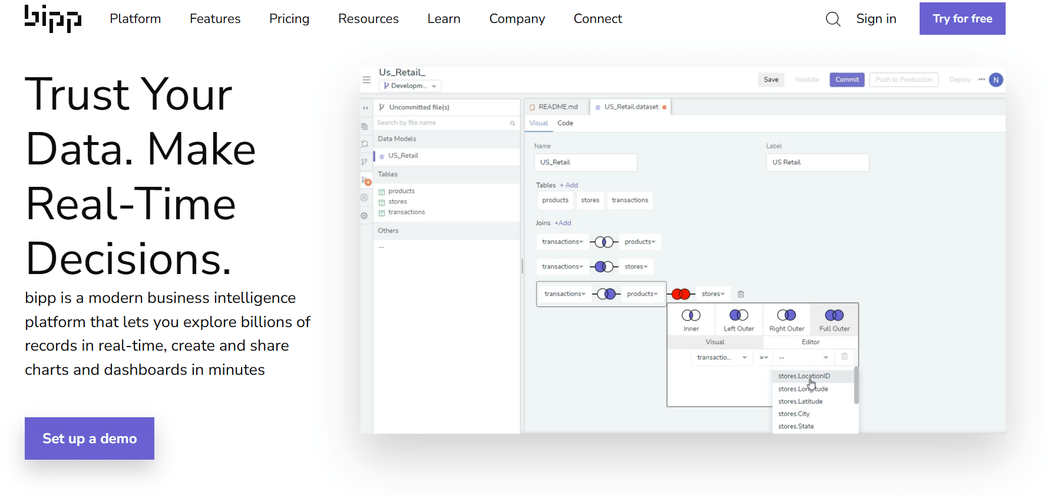
Task: Switch to the Code view tab
Action: (566, 123)
